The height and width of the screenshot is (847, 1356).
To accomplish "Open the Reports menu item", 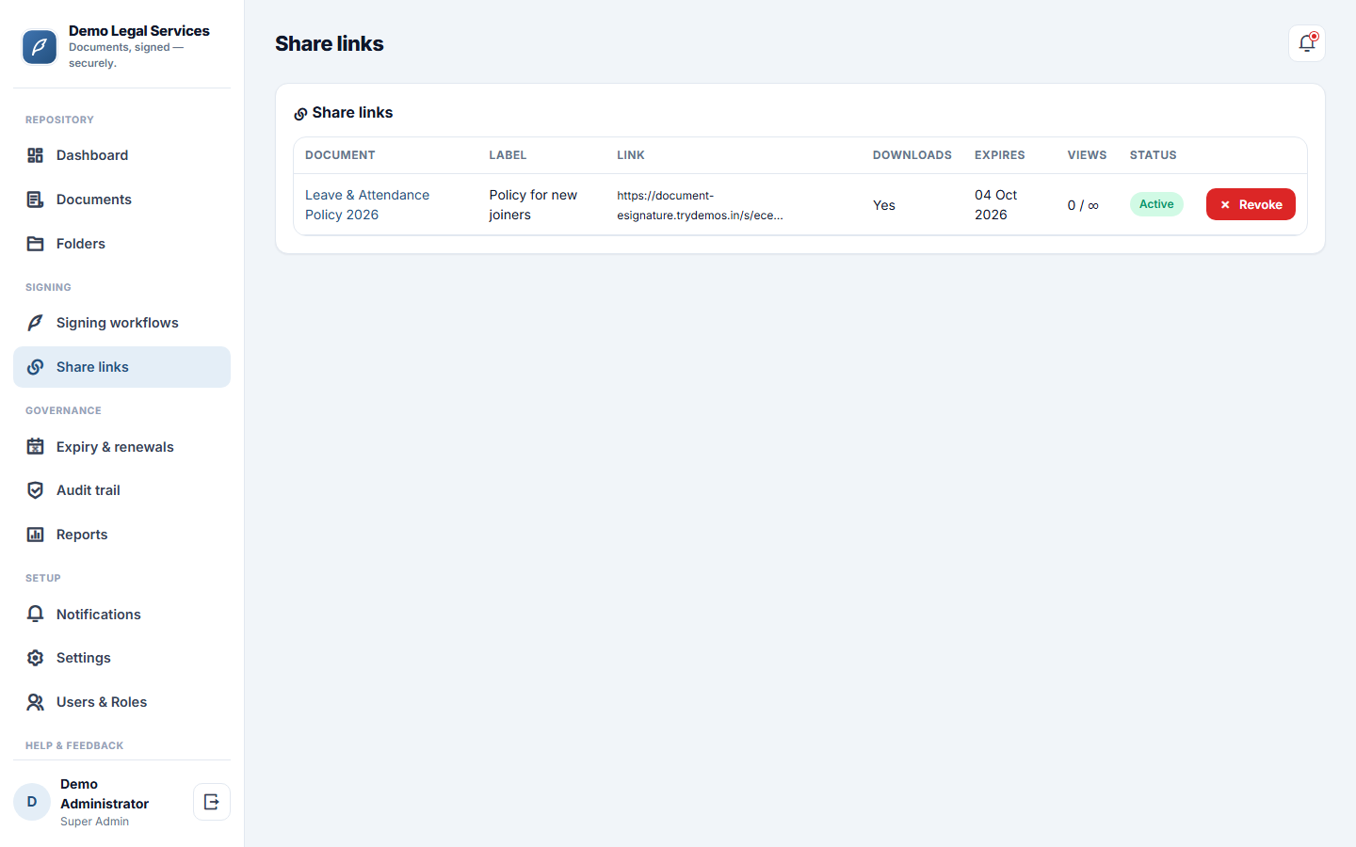I will point(121,535).
